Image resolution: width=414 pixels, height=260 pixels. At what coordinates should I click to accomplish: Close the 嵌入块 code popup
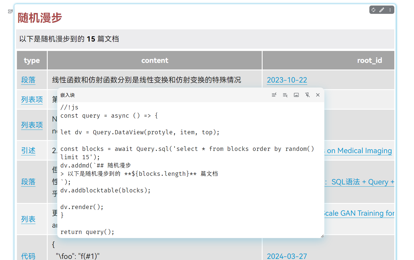pos(318,95)
